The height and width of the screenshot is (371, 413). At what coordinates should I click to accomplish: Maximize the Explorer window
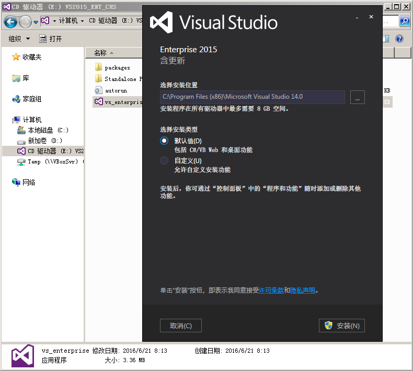[x=396, y=7]
